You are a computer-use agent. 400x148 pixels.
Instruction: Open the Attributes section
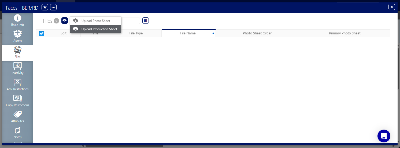point(17,117)
